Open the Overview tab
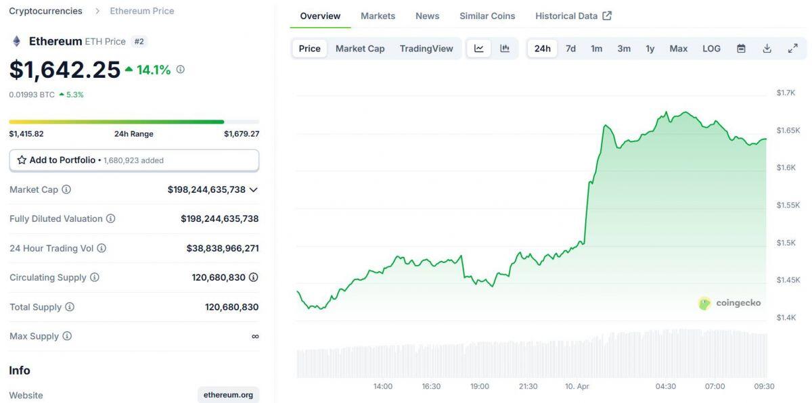This screenshot has height=403, width=812. 321,16
